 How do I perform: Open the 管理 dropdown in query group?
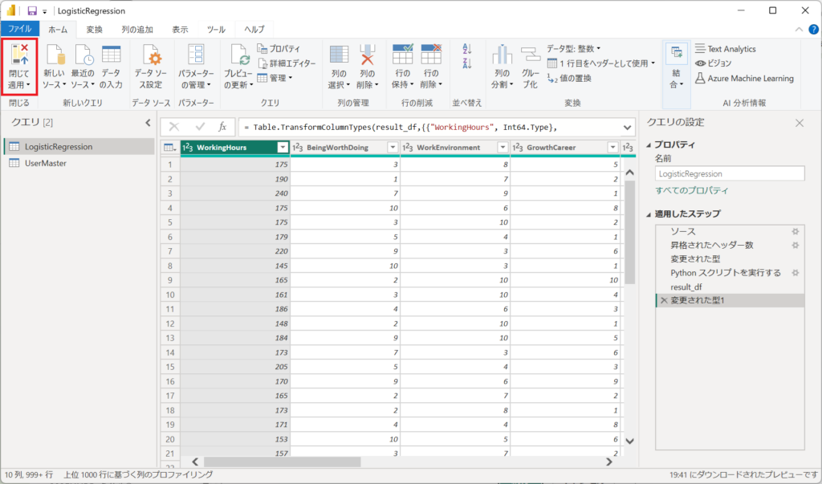tap(275, 78)
